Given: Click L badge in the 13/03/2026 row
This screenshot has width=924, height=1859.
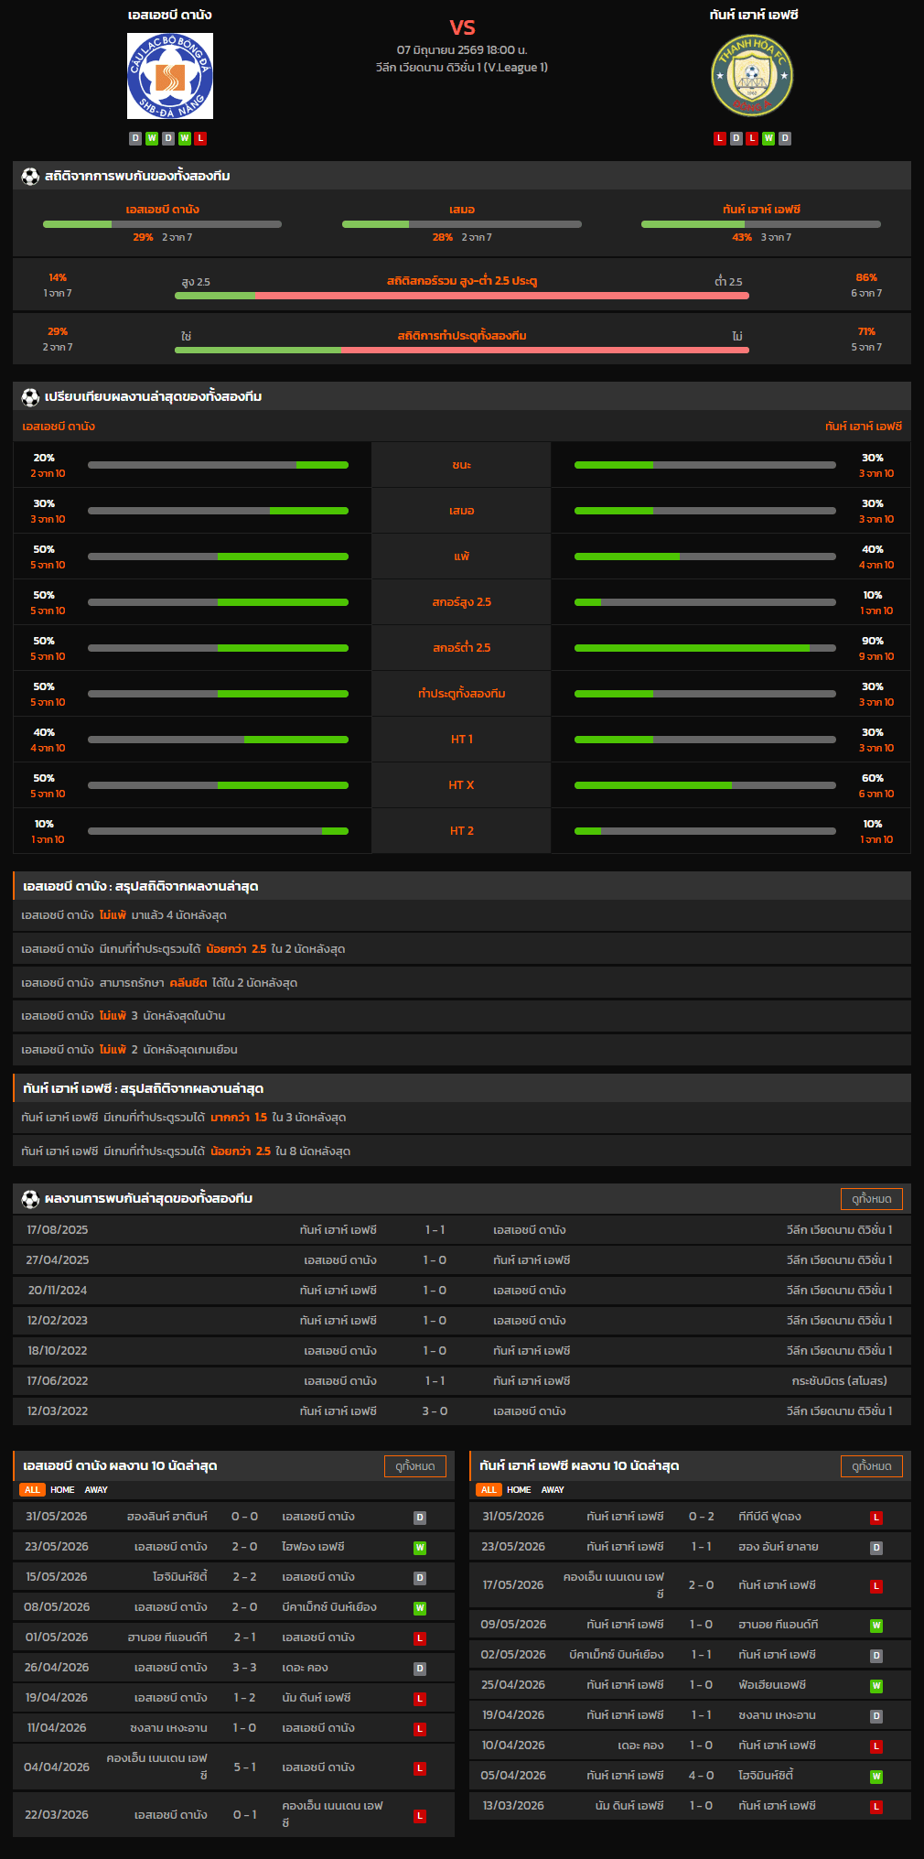Looking at the screenshot, I should (x=876, y=1807).
